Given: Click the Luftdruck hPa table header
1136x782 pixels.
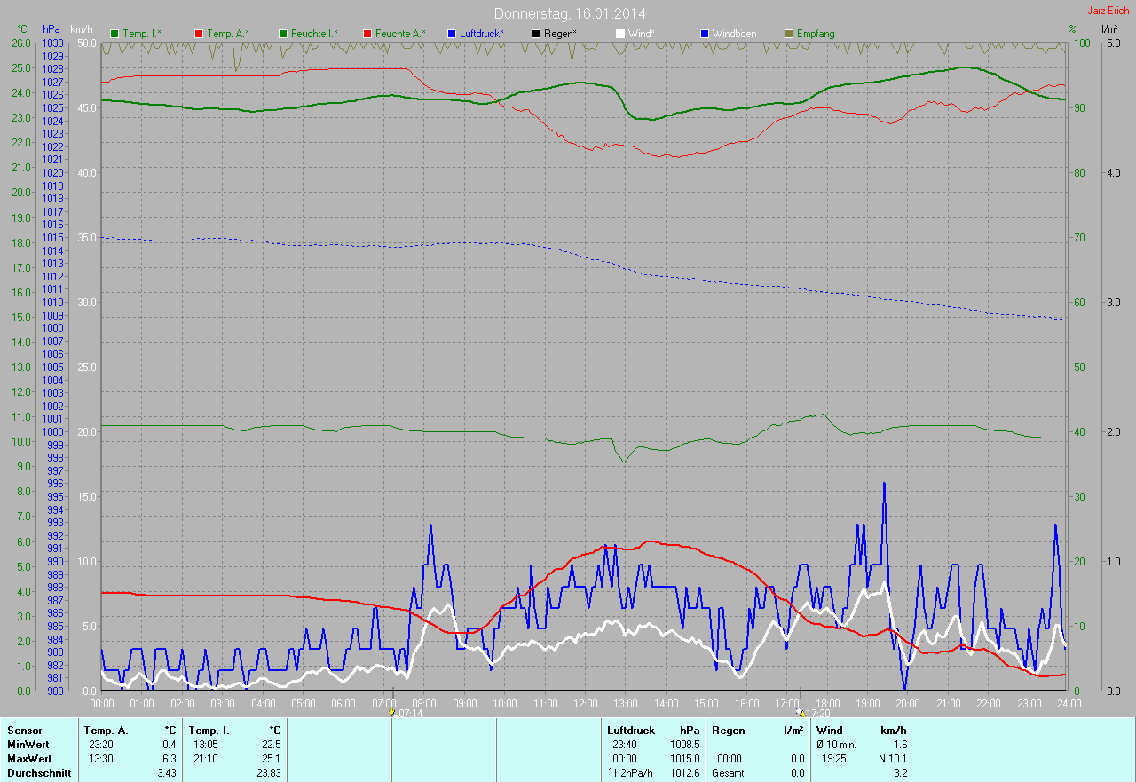Looking at the screenshot, I should click(x=631, y=731).
